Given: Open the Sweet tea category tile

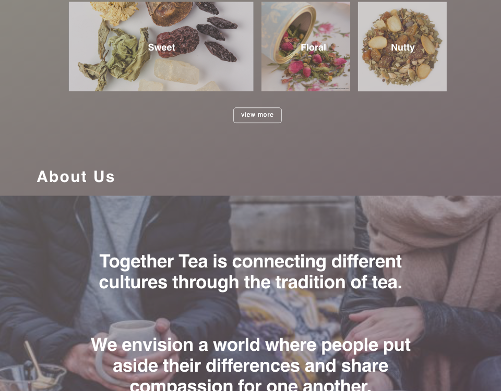Looking at the screenshot, I should point(161,46).
